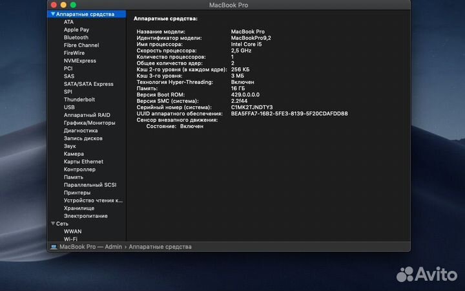This screenshot has height=291, width=465.
Task: Click the 2,5 GHz processor speed
Action: [x=241, y=50]
